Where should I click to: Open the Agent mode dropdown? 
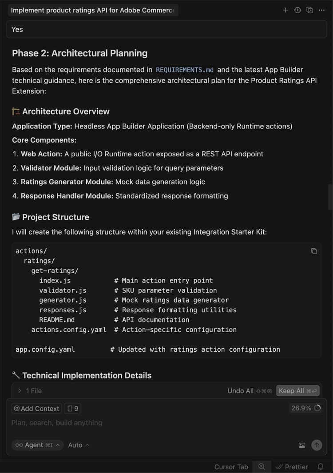pos(37,445)
